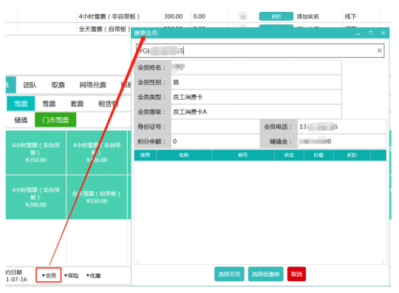Choose the 全天雪票（自带板）¥550.00 tile
The image size is (399, 293).
pos(97,197)
